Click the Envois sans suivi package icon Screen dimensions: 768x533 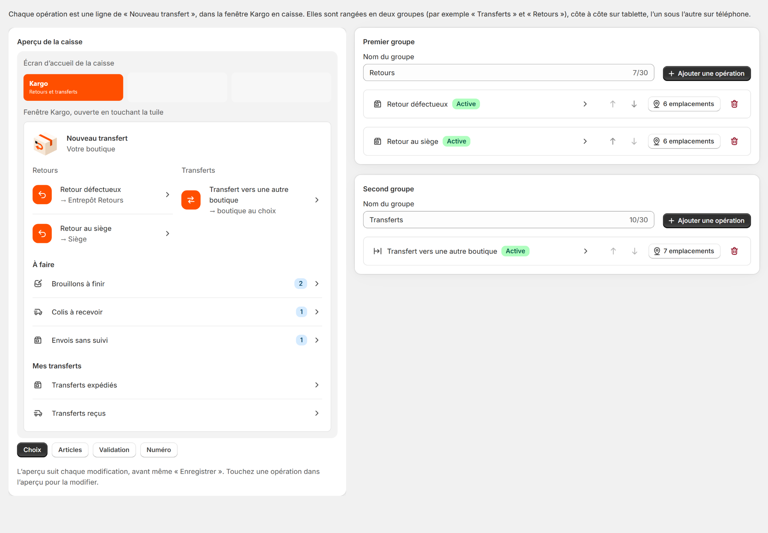pyautogui.click(x=38, y=340)
